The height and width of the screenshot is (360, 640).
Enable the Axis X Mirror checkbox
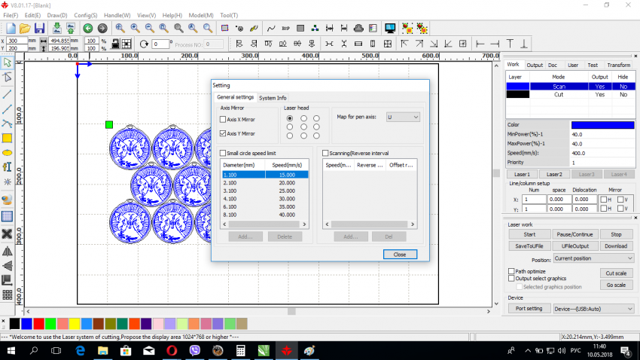pos(223,120)
